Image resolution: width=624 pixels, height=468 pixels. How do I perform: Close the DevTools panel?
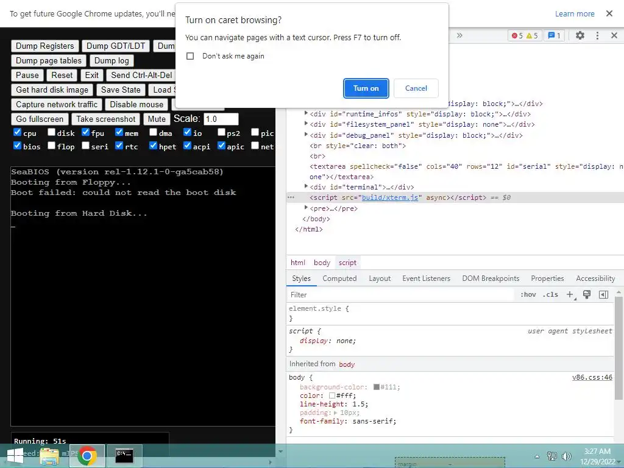point(614,35)
